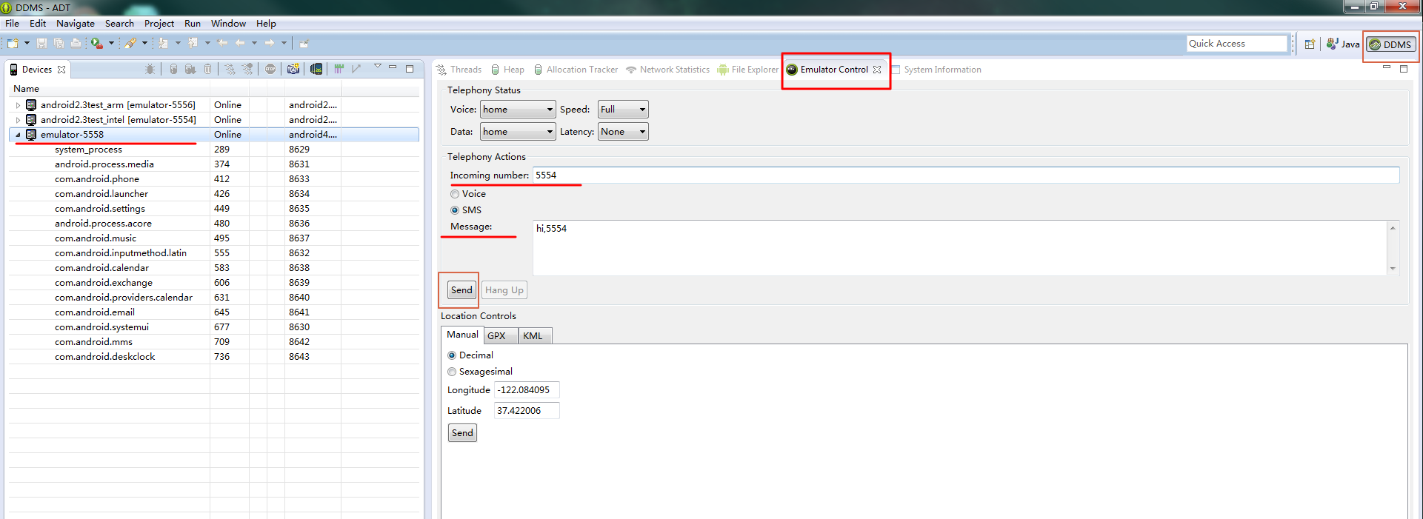Click the Screen Capture camera icon
The height and width of the screenshot is (519, 1423).
293,69
